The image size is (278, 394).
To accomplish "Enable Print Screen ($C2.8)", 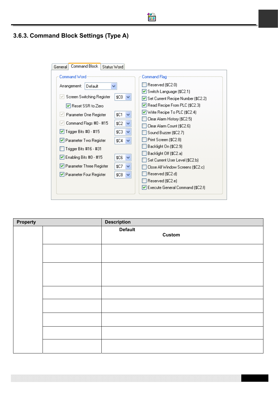I will [144, 140].
